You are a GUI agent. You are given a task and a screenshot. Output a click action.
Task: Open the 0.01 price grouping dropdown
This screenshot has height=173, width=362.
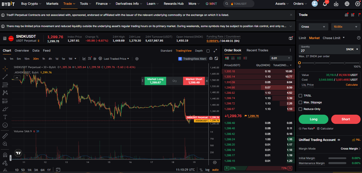coord(281,58)
